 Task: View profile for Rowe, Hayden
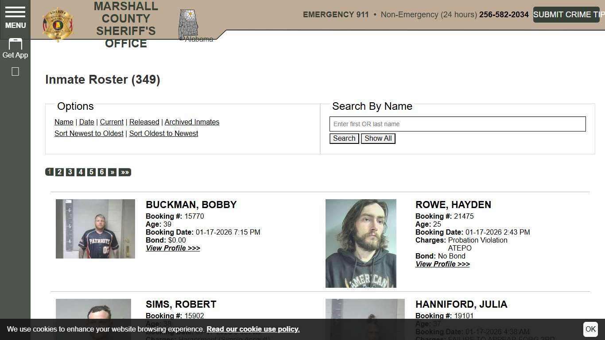(442, 264)
